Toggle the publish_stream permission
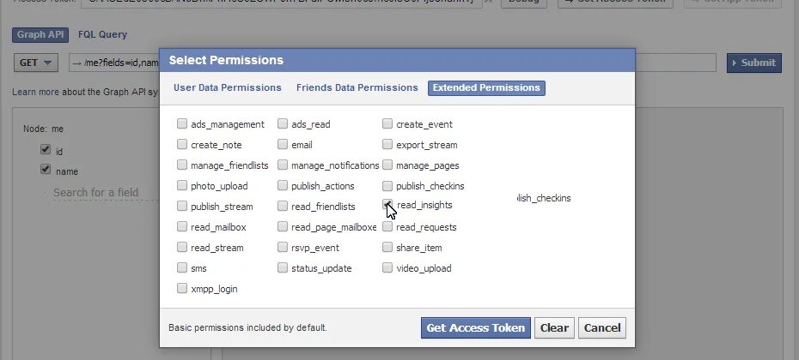This screenshot has height=360, width=799. tap(182, 207)
